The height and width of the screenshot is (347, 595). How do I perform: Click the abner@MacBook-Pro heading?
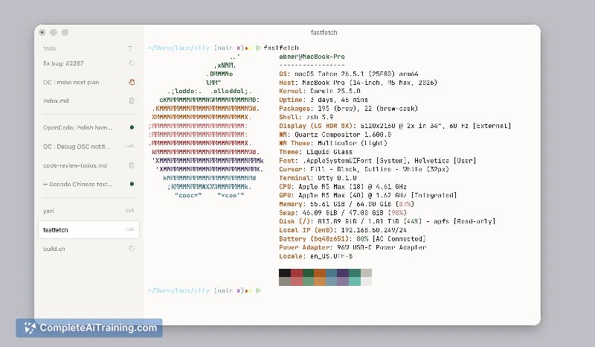(x=312, y=57)
